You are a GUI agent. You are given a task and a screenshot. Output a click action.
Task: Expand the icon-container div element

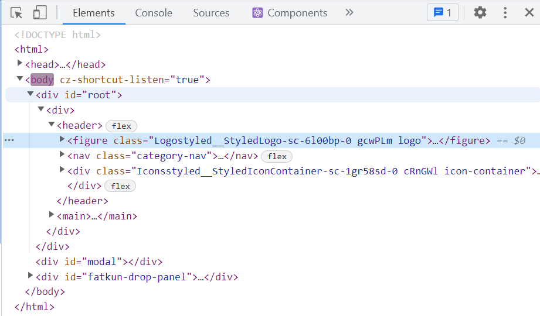[62, 170]
